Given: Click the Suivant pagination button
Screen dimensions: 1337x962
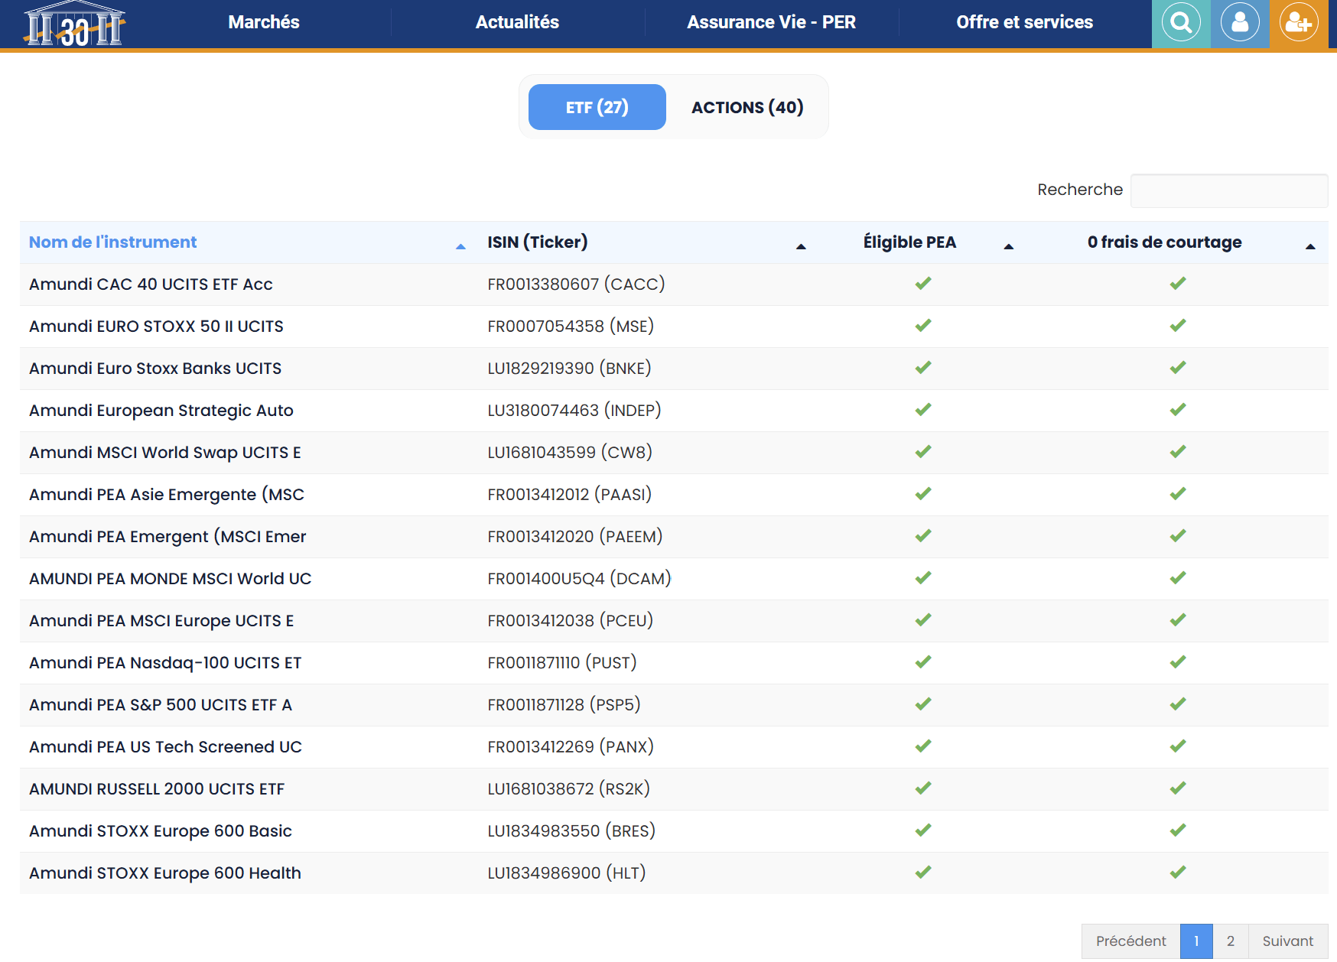Looking at the screenshot, I should tap(1288, 941).
